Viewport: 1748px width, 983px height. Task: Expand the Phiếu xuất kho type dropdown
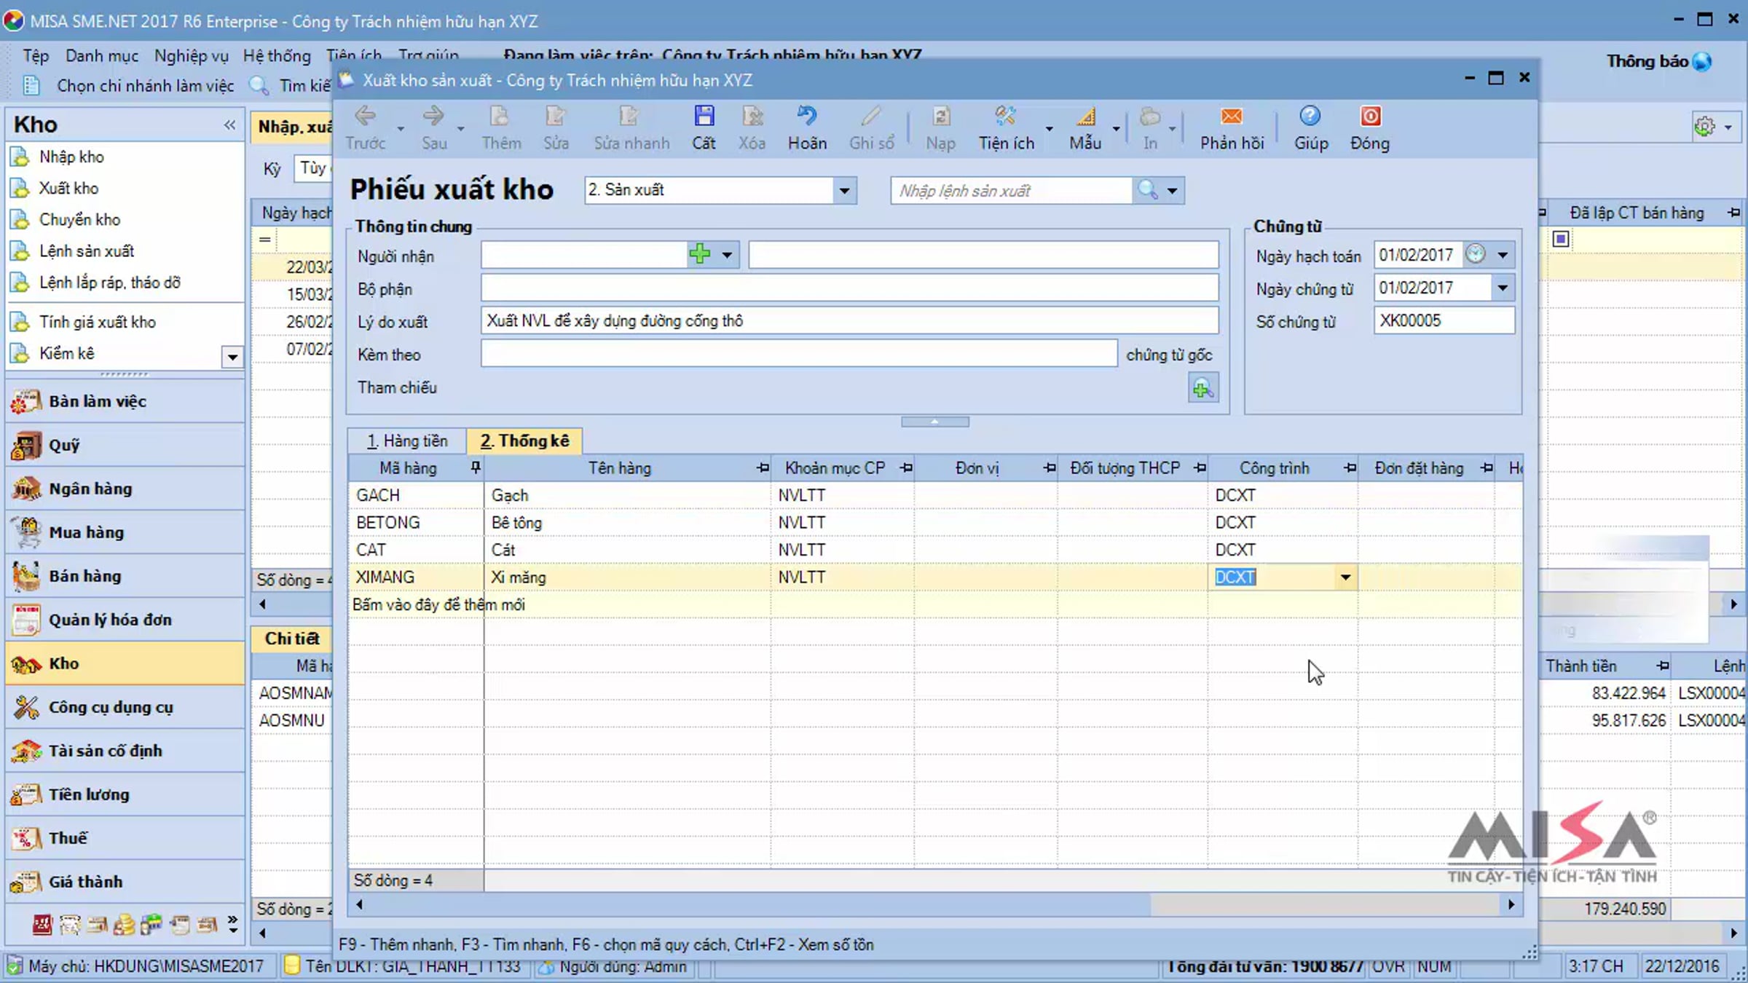844,191
